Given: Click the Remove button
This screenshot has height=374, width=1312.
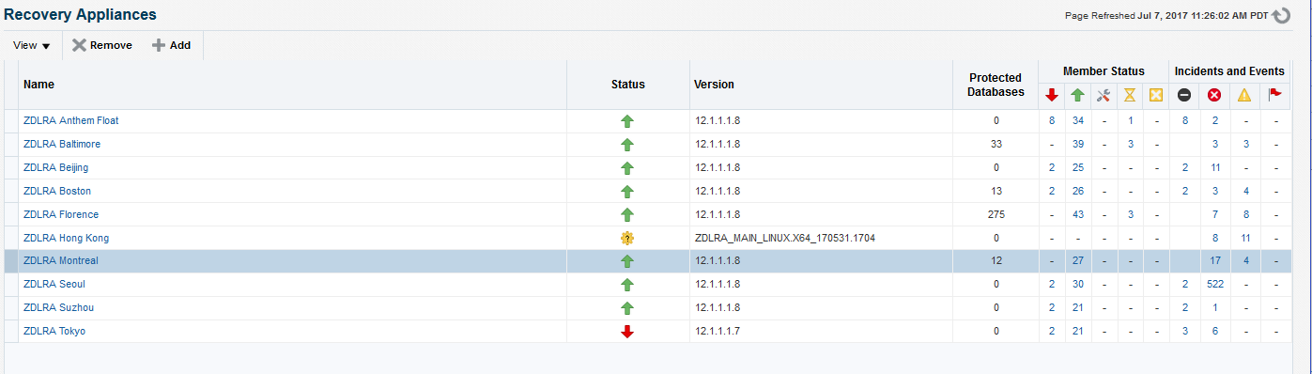Looking at the screenshot, I should [102, 45].
